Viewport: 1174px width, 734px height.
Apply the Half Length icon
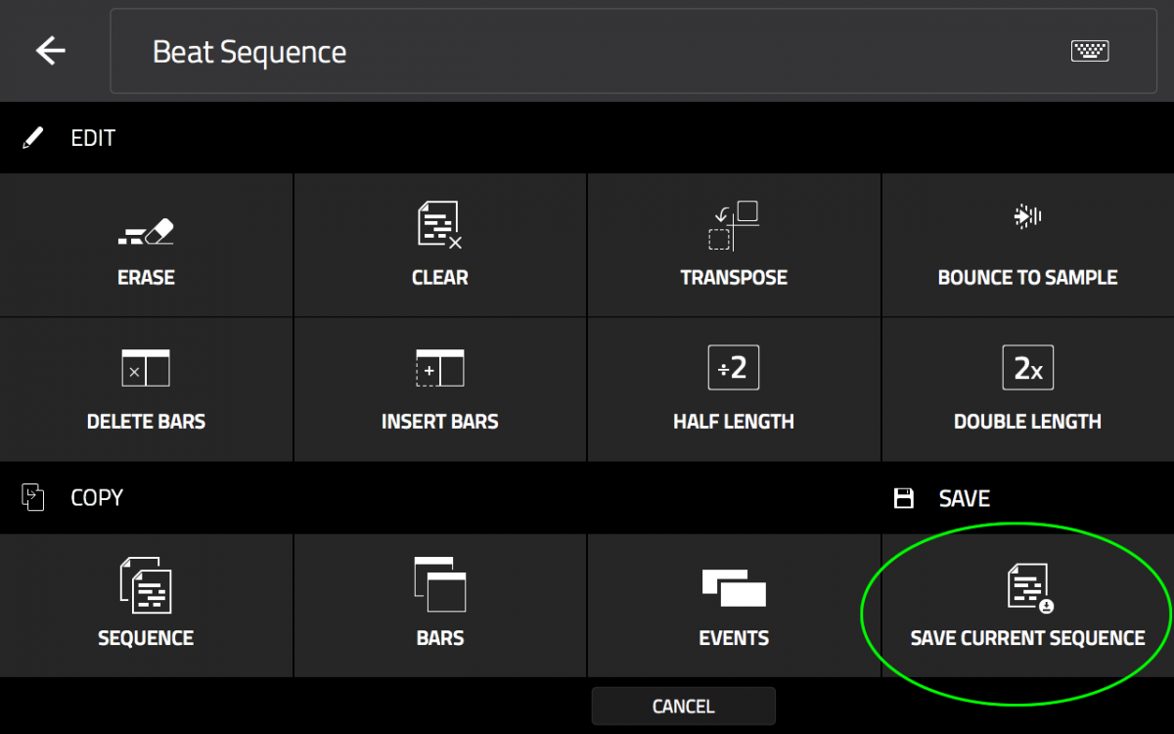[x=734, y=368]
